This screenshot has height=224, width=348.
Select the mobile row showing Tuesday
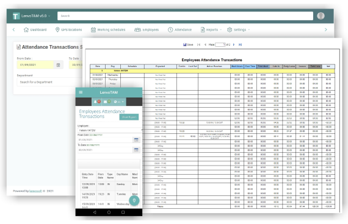pos(109,195)
